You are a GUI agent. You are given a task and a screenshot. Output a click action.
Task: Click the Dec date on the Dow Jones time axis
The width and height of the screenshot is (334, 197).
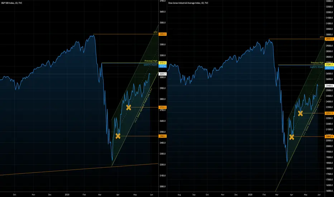(236, 194)
